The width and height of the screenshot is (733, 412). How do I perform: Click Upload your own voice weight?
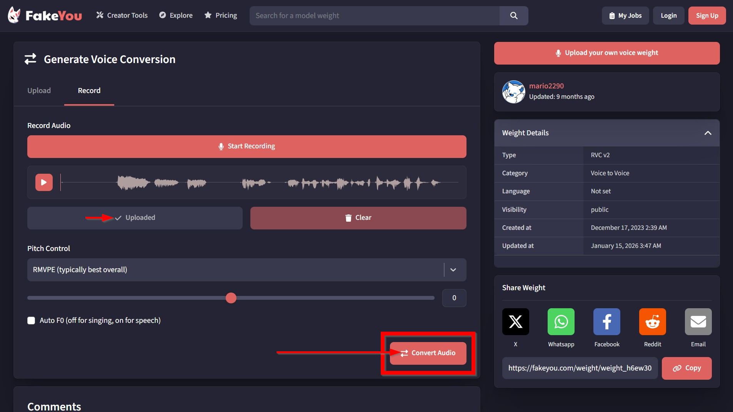click(607, 53)
